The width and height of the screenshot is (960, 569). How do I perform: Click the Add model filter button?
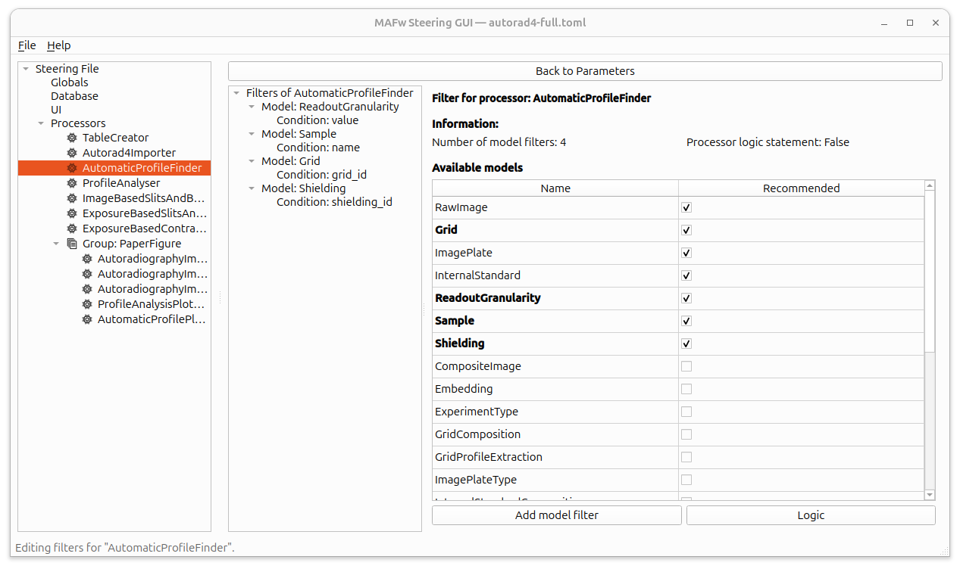coord(556,515)
